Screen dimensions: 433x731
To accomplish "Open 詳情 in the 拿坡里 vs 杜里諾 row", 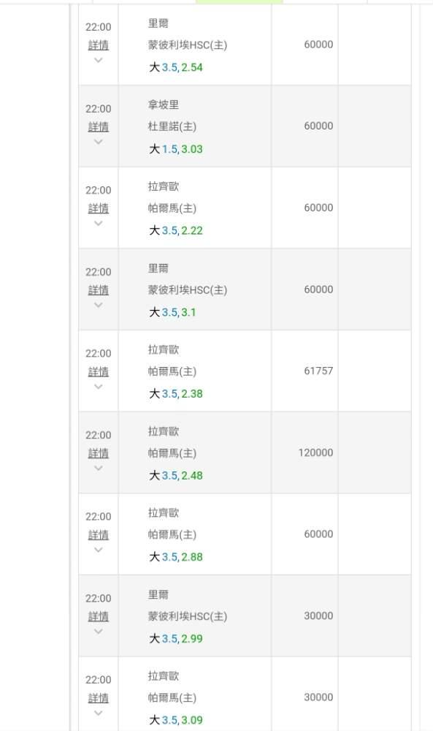I will pos(99,126).
